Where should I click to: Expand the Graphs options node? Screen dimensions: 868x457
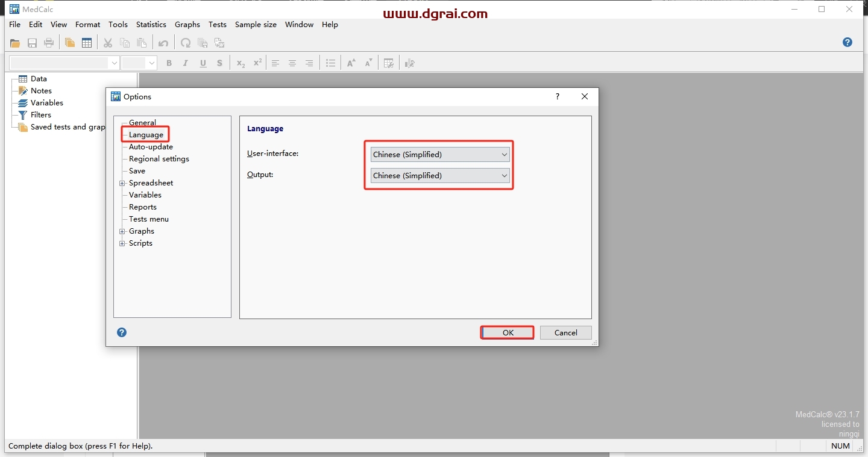[122, 231]
